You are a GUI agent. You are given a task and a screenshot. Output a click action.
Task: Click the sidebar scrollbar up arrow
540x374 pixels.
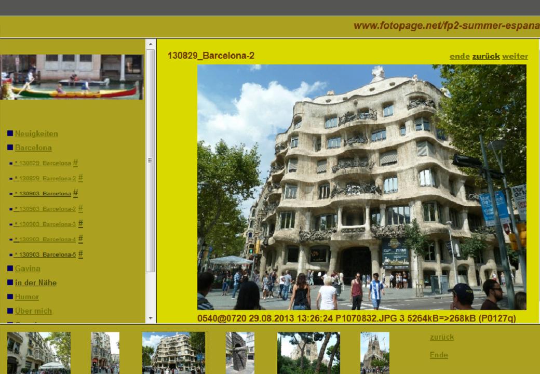[x=151, y=44]
